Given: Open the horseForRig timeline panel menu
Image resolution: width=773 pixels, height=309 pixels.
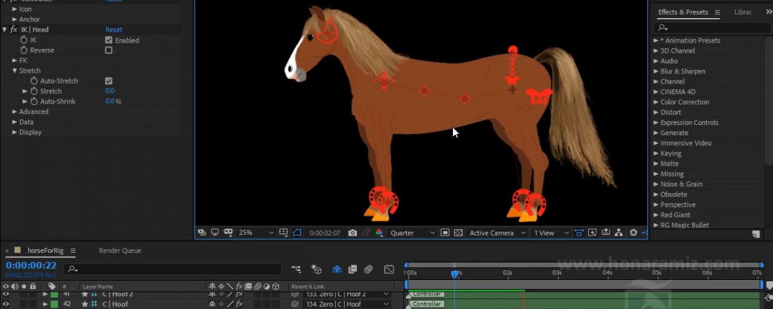Looking at the screenshot, I should tap(73, 250).
